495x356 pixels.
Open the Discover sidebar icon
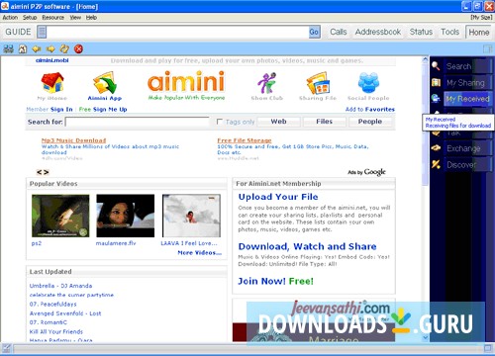click(436, 164)
